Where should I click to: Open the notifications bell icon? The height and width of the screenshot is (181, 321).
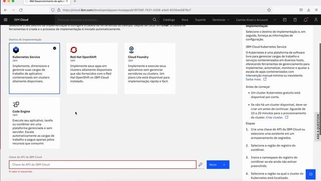[x=305, y=20]
